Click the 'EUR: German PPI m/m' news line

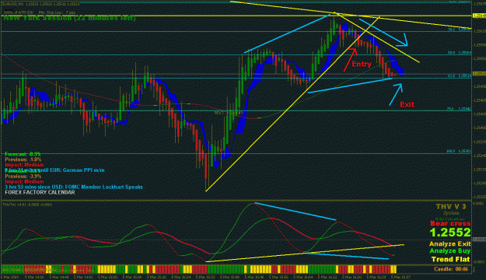pos(54,170)
